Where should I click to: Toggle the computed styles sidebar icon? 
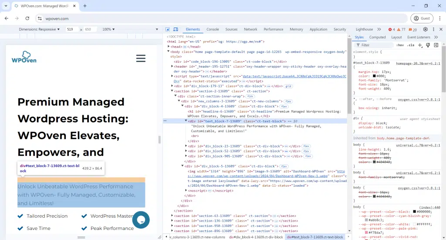pos(436,45)
